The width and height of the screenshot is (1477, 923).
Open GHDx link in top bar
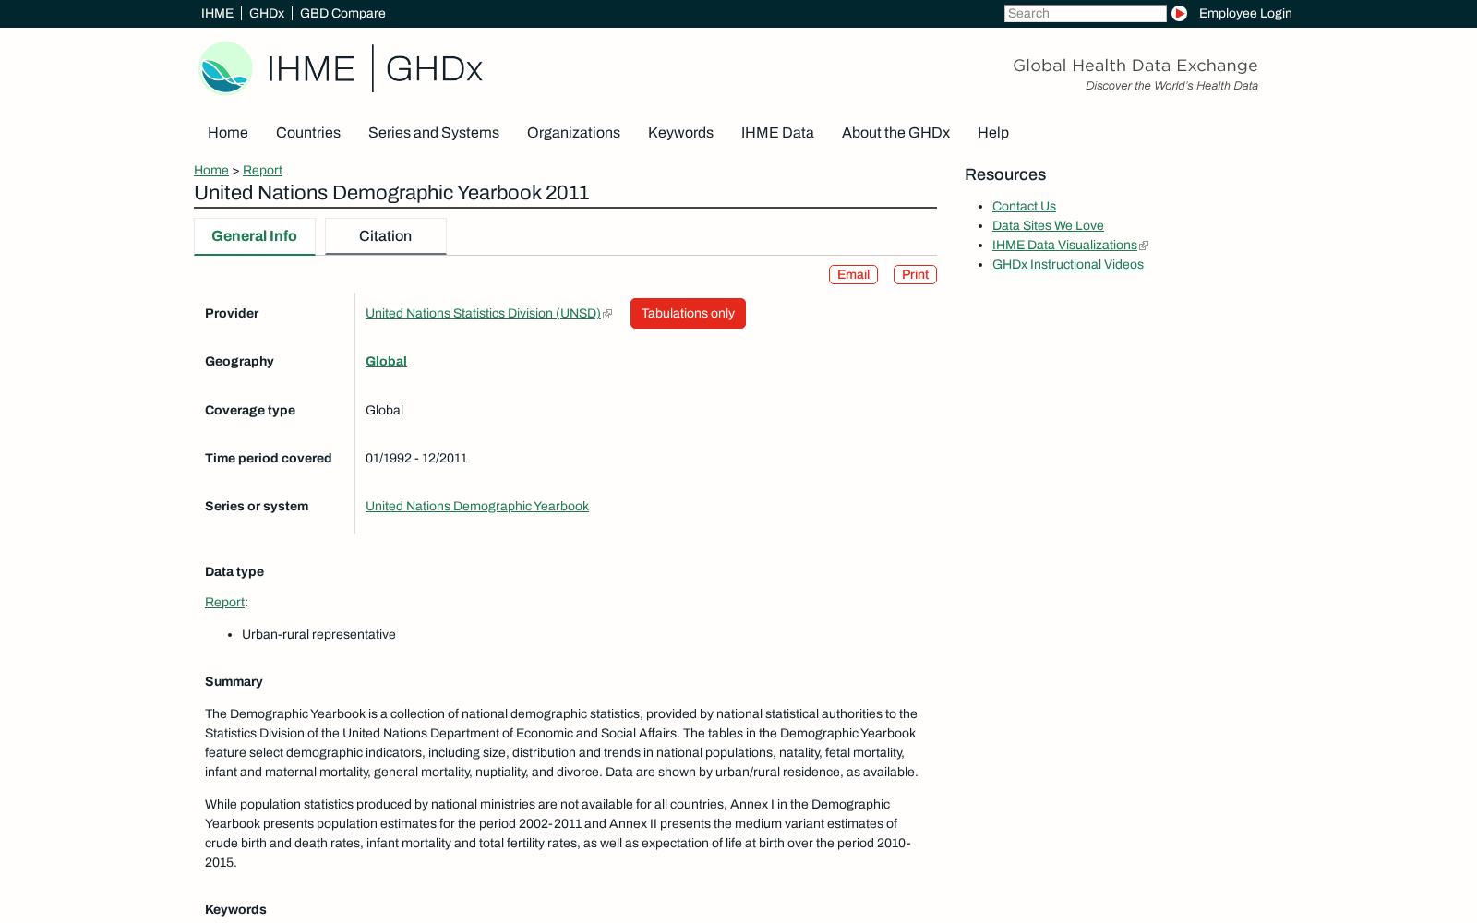coord(267,13)
